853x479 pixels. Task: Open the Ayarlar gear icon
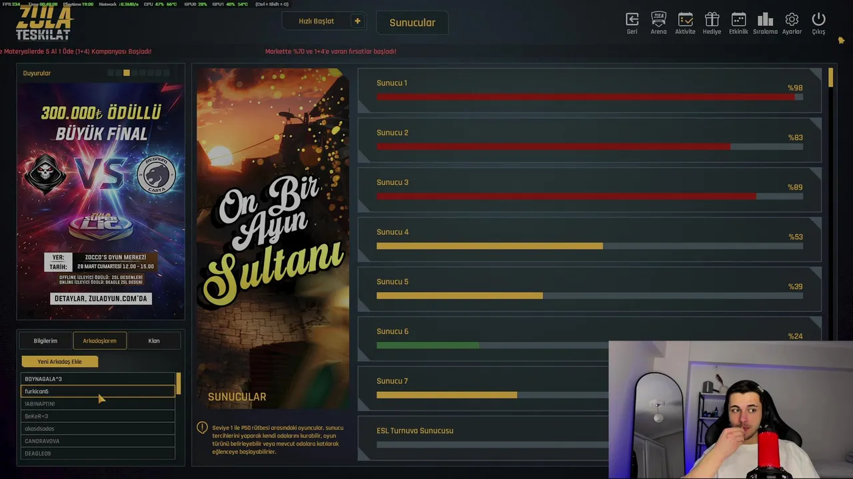point(792,19)
